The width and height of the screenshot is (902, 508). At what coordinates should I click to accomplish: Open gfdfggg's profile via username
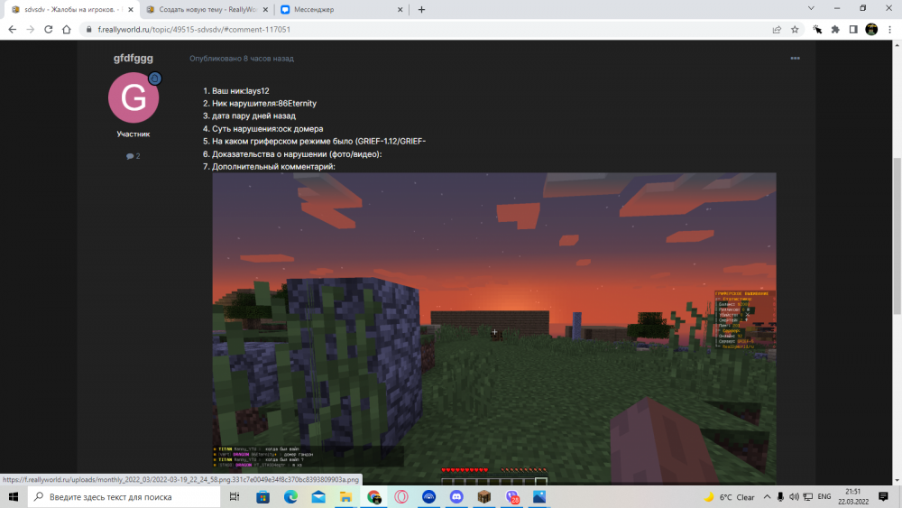tap(133, 58)
